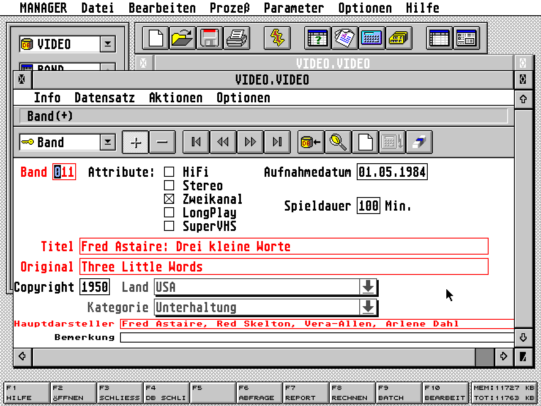Click the magnifying glass search icon
This screenshot has height=406, width=541.
[338, 142]
